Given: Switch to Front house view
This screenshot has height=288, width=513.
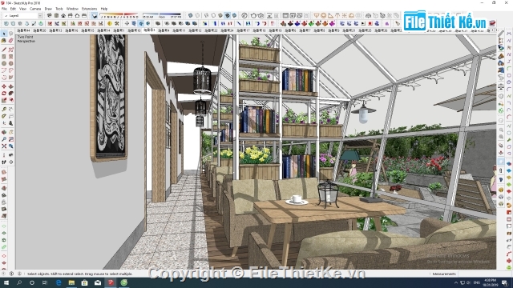Looking at the screenshot, I should coord(63,15).
